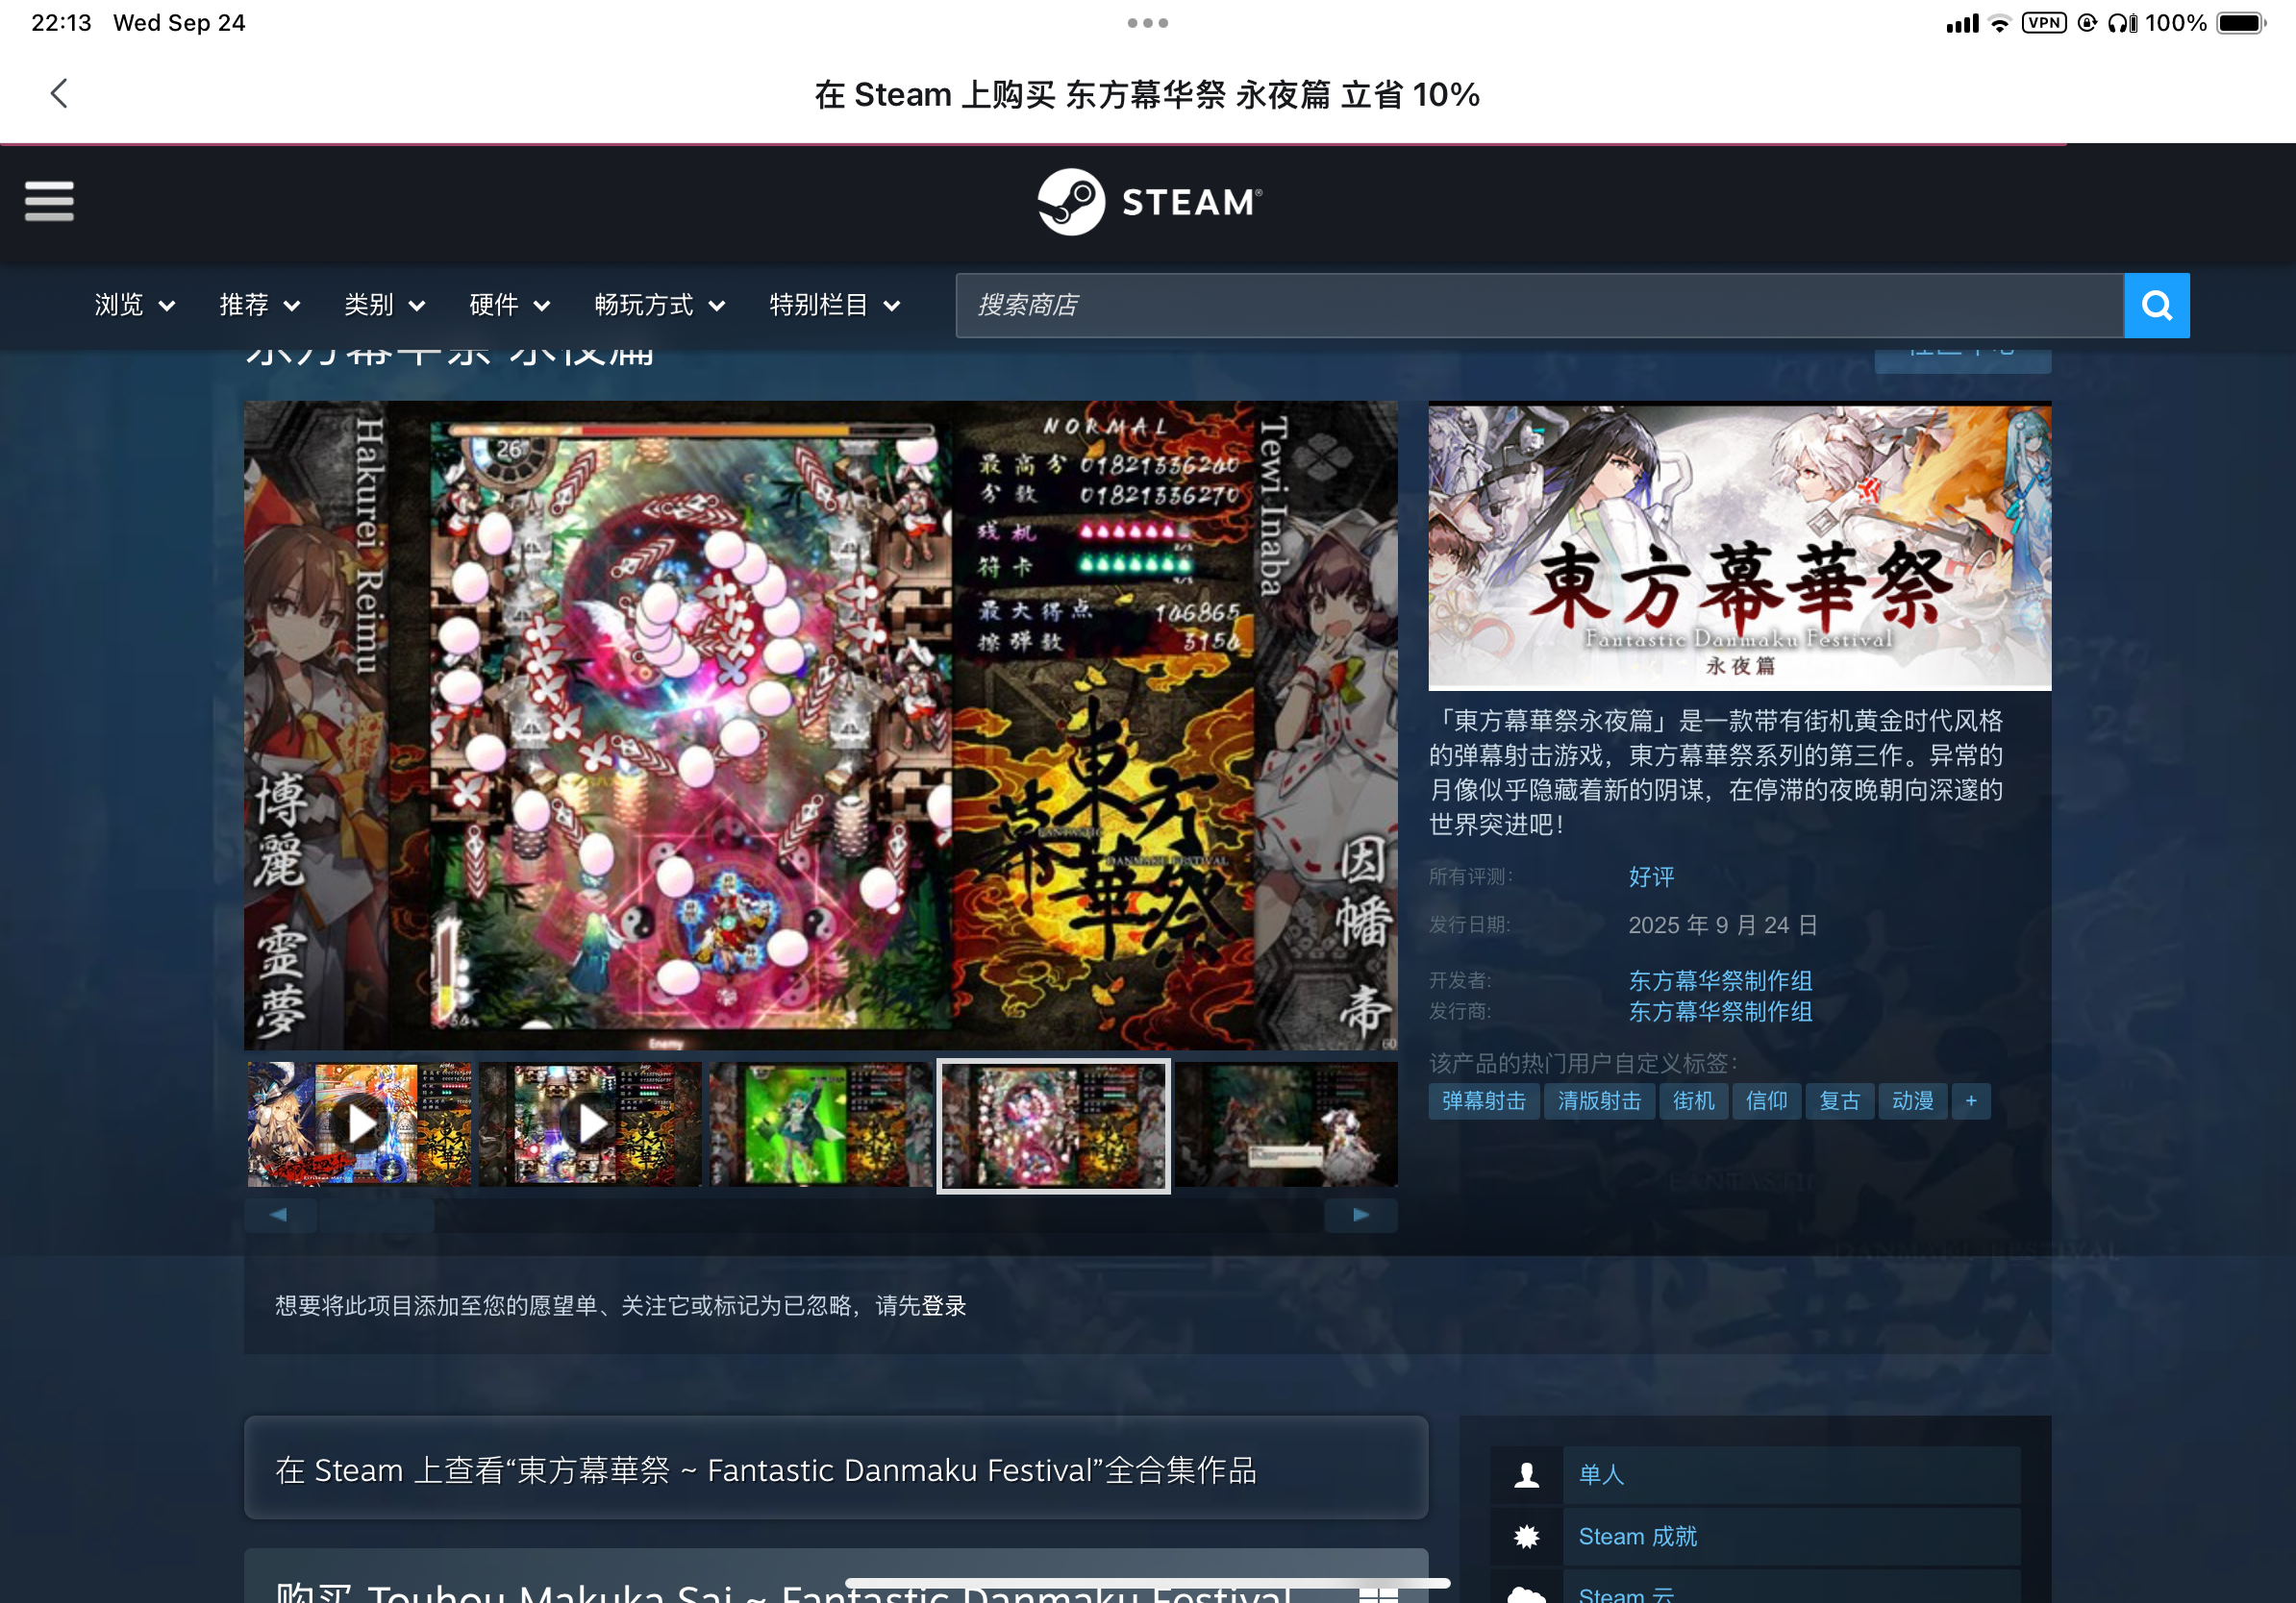This screenshot has width=2296, height=1603.
Task: Click the left arrow of thumbnail strip
Action: (x=280, y=1214)
